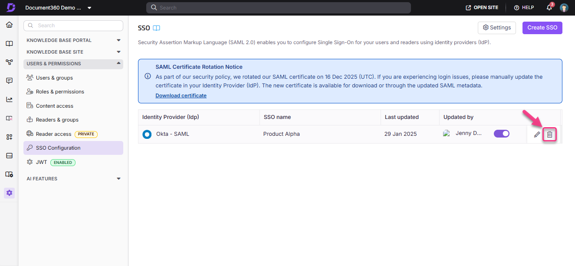
Task: Open the Categories workflow icon in the sidebar
Action: point(9,62)
